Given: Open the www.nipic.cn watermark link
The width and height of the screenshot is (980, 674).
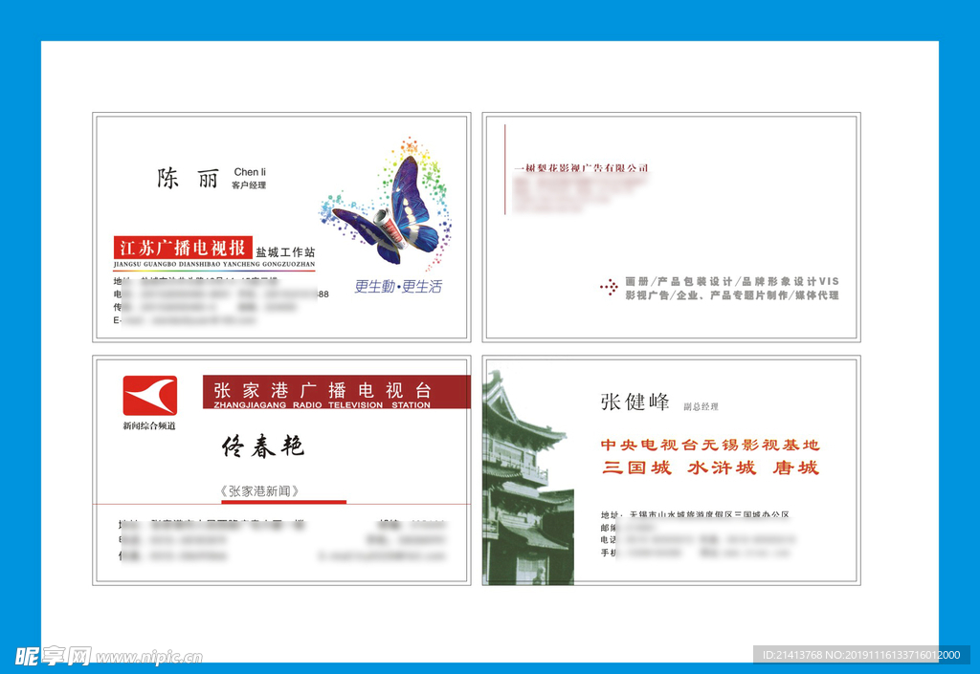Looking at the screenshot, I should (149, 658).
